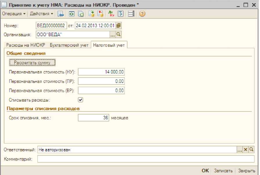Toggle the Списывать расходы checkbox
Viewport: 260px width, 175px height.
(81, 100)
